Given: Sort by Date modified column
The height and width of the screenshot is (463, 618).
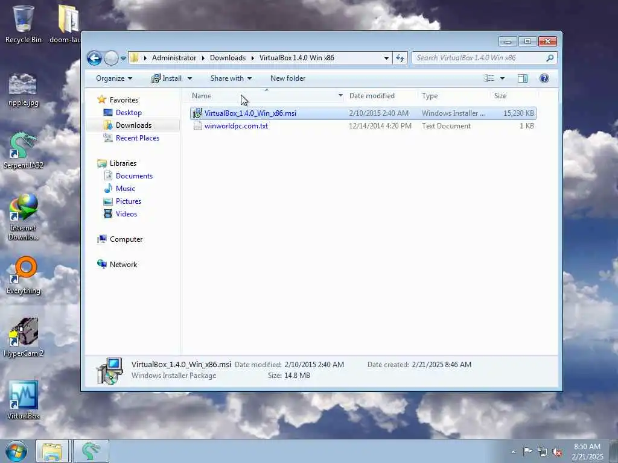Looking at the screenshot, I should click(x=372, y=96).
